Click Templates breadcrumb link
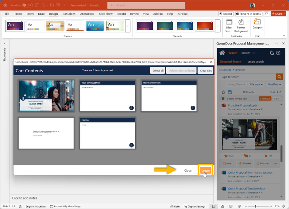The width and height of the screenshot is (289, 209). tap(240, 70)
